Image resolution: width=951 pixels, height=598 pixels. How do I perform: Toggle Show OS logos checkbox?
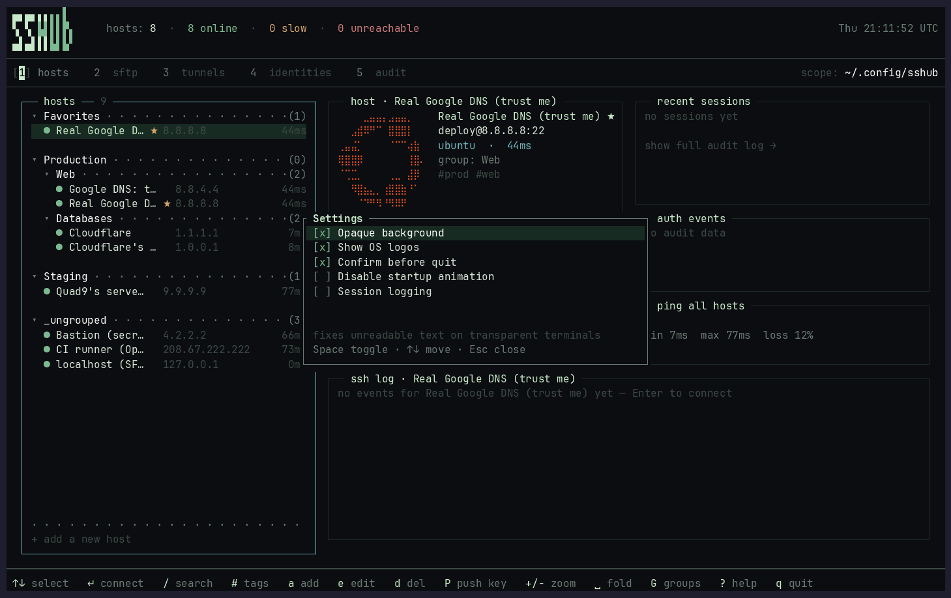click(322, 247)
